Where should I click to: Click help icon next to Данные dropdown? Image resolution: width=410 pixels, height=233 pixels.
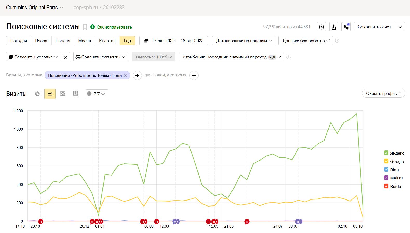[x=337, y=41]
